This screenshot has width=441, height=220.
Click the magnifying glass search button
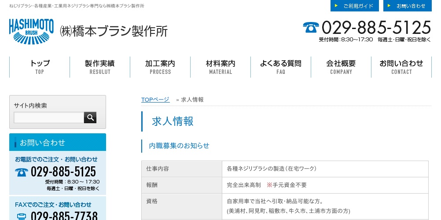90,117
